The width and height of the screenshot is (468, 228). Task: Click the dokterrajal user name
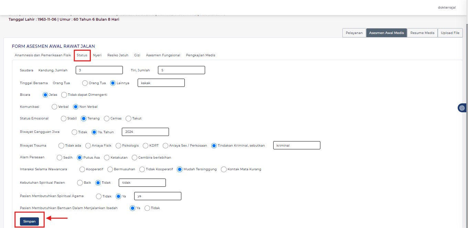pos(447,8)
